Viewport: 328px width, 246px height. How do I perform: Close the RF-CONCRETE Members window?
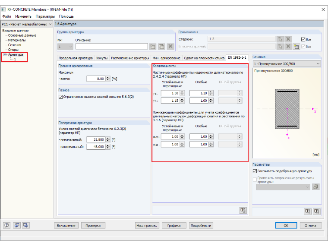323,9
